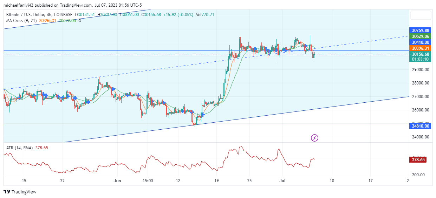Click the green 30629.06 price axis label
Screen dimensions: 436x198
421,36
